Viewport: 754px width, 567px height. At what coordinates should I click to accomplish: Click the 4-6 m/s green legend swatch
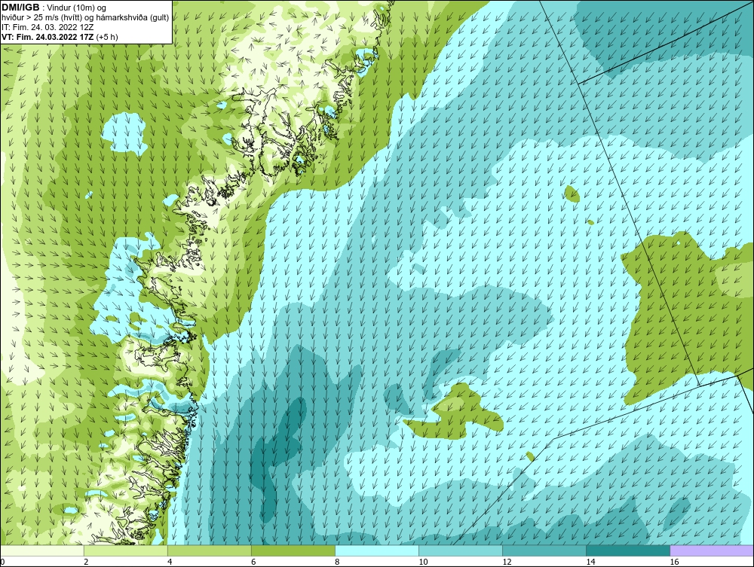tap(209, 550)
